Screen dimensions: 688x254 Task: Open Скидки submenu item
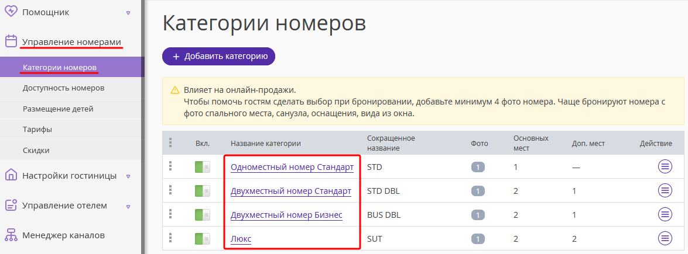[x=72, y=150]
